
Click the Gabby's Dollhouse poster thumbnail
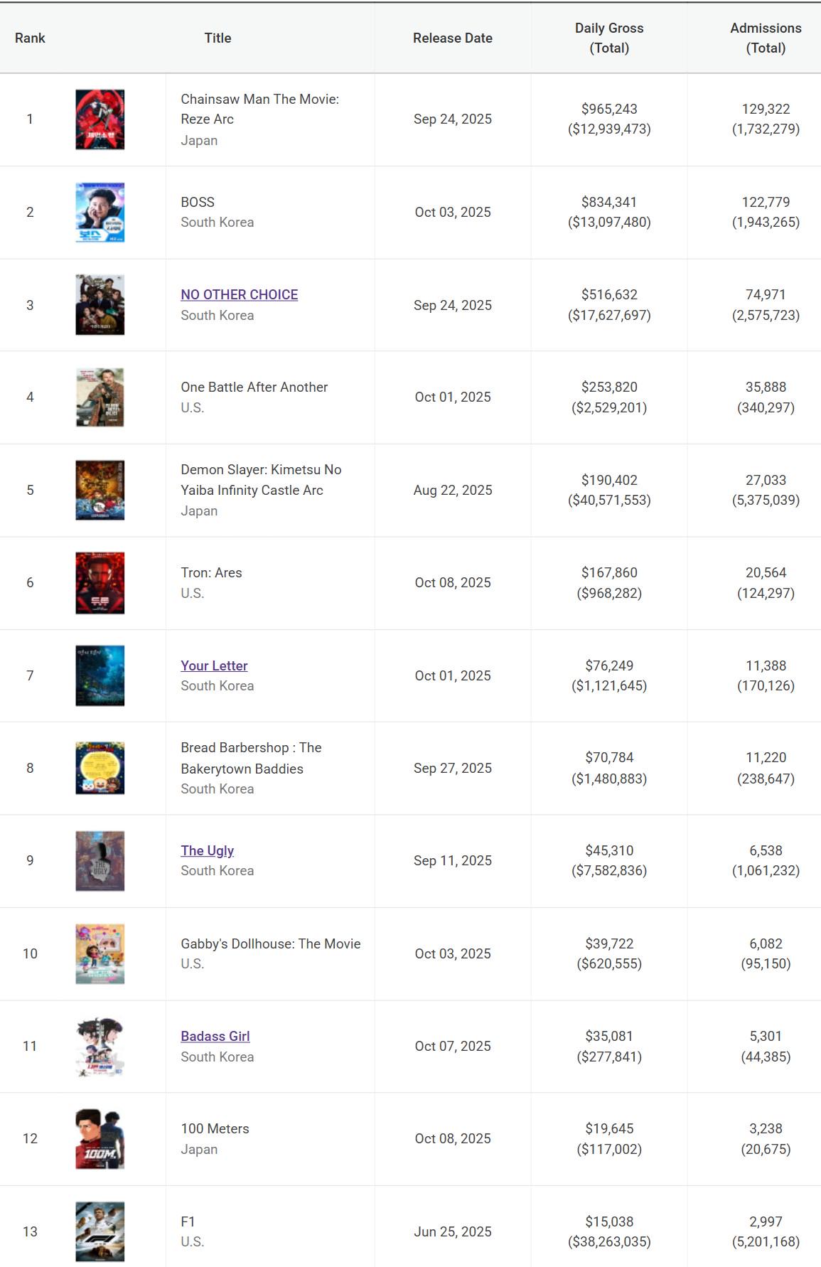point(100,953)
